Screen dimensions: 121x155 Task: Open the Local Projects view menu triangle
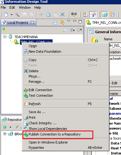[69, 21]
